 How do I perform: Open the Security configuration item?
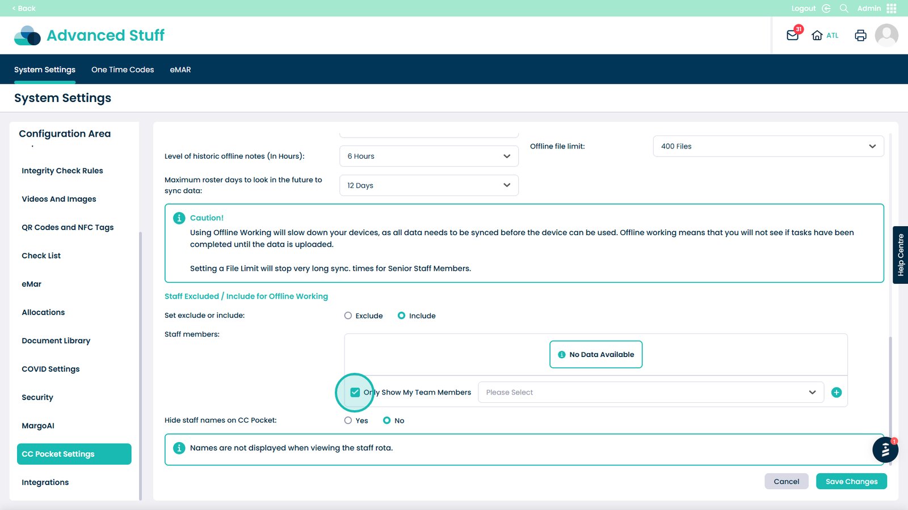(37, 397)
